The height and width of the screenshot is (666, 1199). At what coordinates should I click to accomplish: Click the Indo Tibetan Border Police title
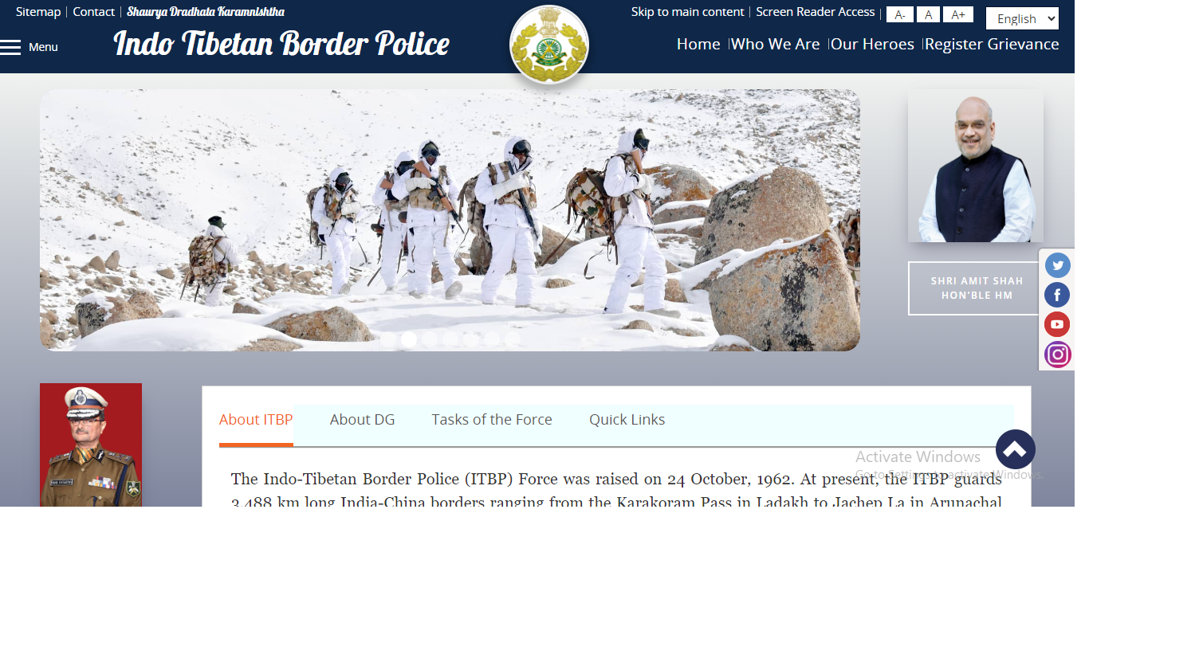point(281,44)
